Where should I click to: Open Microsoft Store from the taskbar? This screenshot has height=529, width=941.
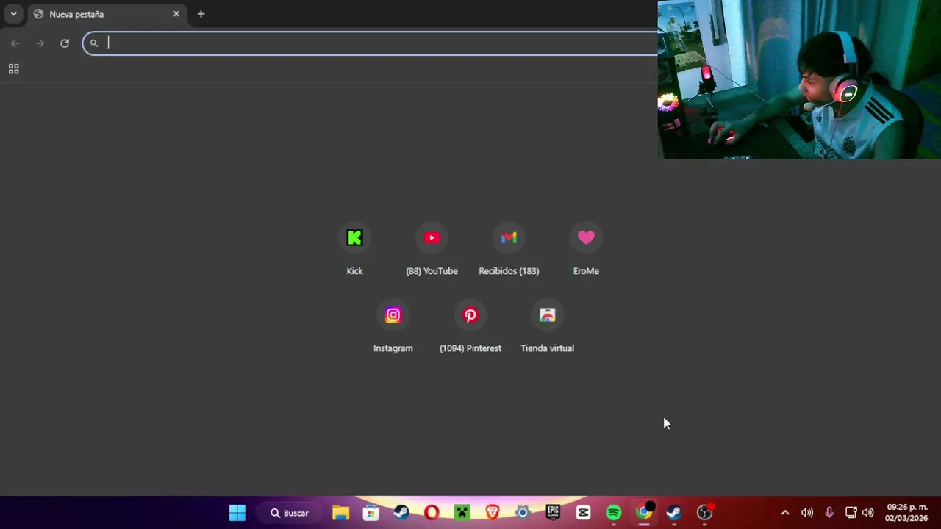tap(371, 513)
